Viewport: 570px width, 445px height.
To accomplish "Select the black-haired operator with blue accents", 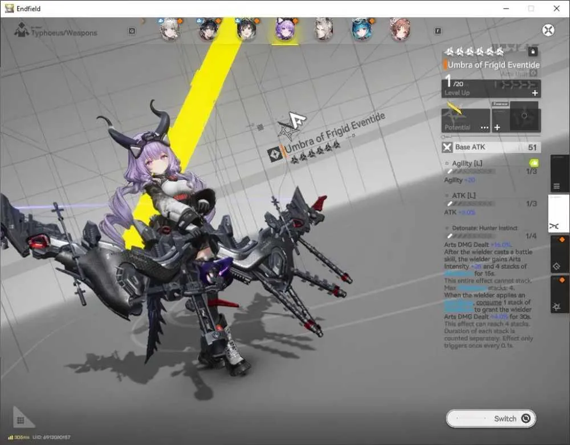I will 209,30.
